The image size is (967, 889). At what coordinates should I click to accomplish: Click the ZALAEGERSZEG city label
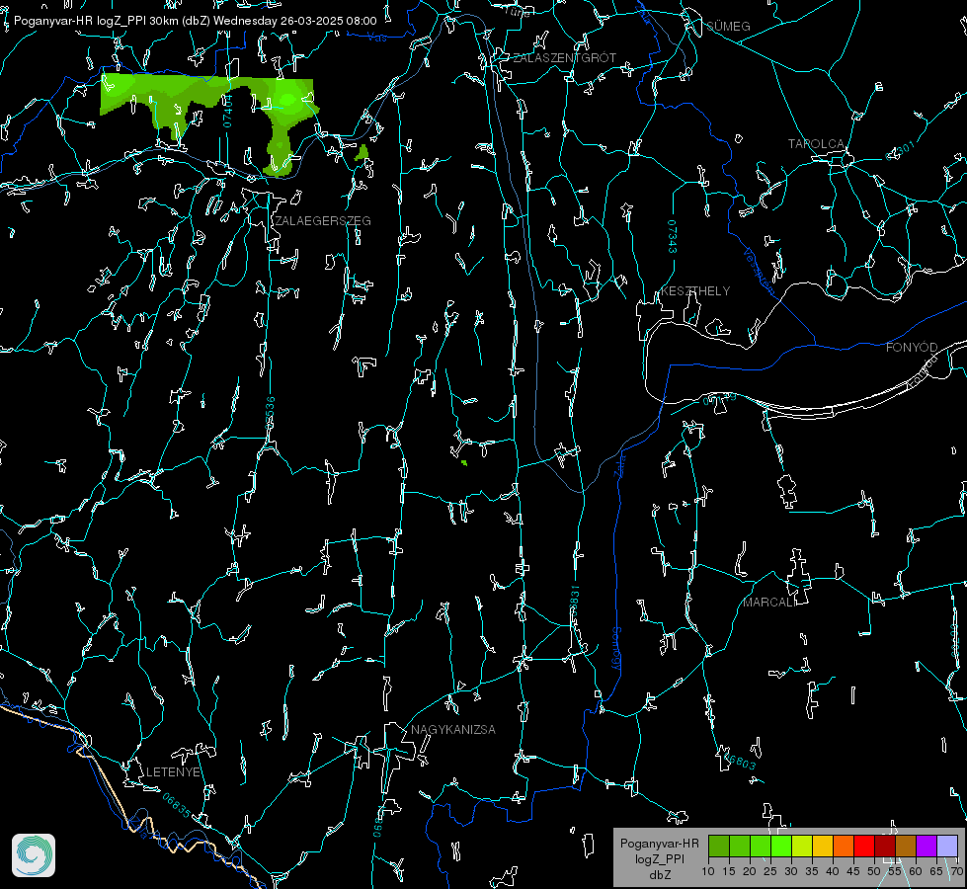coord(323,221)
